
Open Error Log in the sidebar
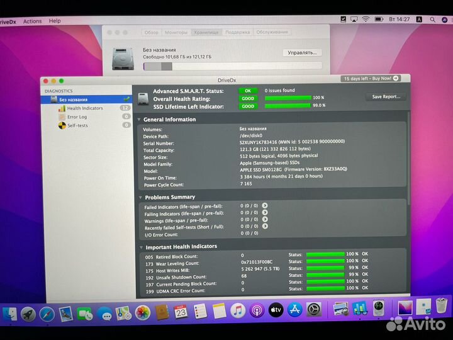pyautogui.click(x=77, y=117)
